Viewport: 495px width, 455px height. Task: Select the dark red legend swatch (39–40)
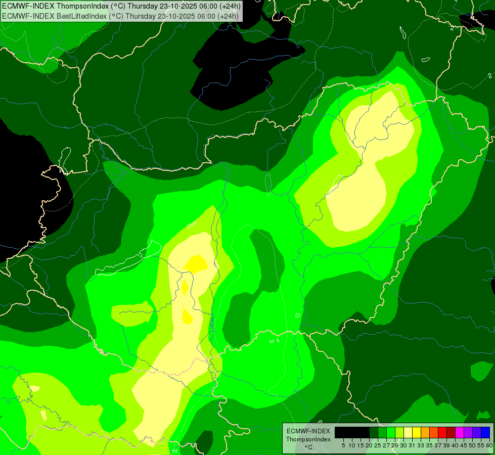tap(451, 432)
